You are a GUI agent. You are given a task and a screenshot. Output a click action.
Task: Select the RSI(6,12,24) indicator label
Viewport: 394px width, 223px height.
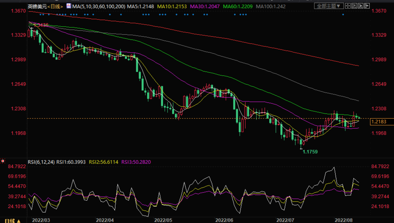point(41,162)
